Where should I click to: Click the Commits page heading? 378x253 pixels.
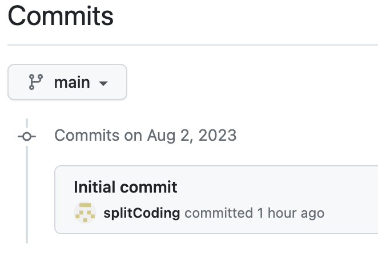click(x=61, y=16)
